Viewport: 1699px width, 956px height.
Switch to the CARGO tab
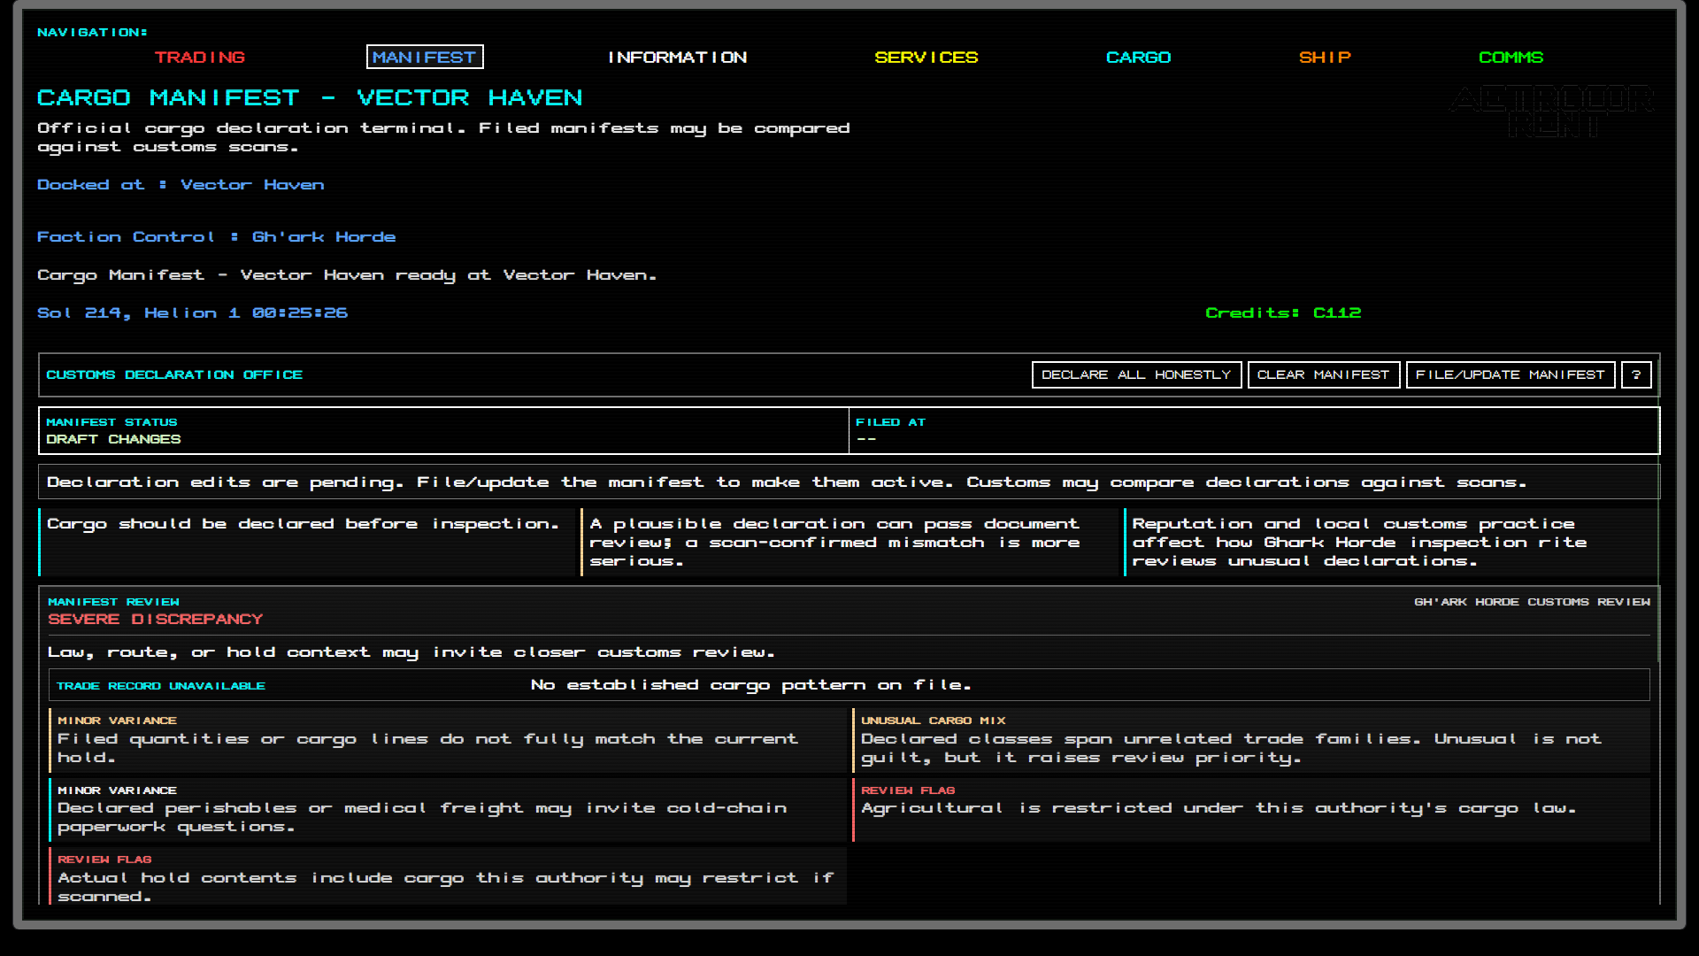1138,58
